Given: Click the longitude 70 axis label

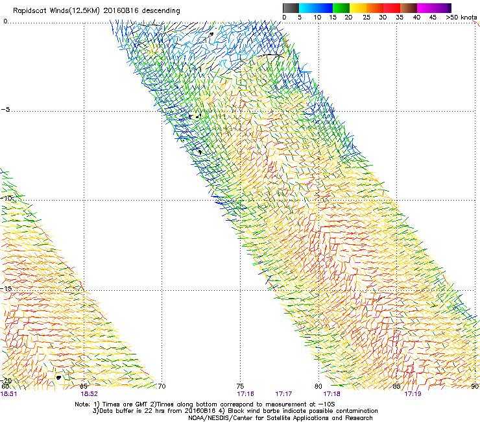Looking at the screenshot, I should tap(162, 386).
